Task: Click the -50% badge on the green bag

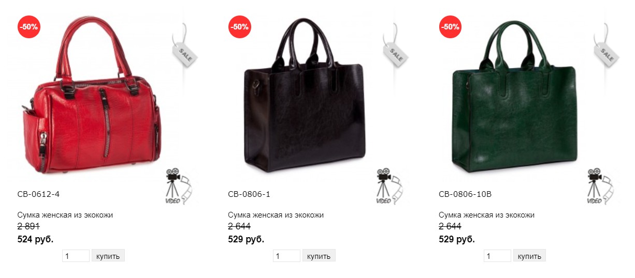Action: coord(451,27)
